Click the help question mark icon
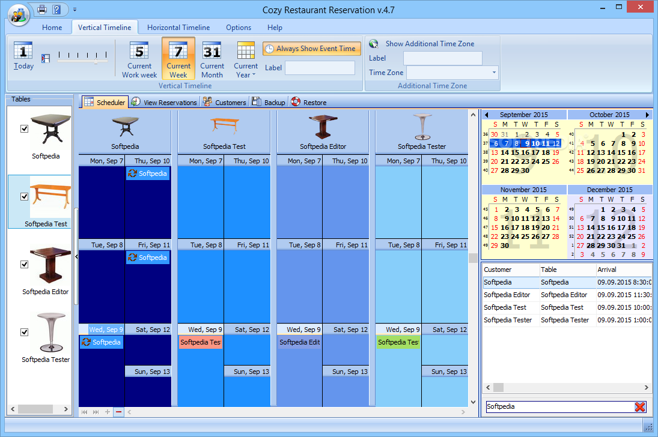 56,9
